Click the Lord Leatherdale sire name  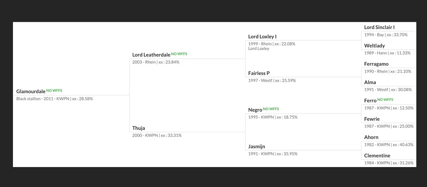[151, 55]
